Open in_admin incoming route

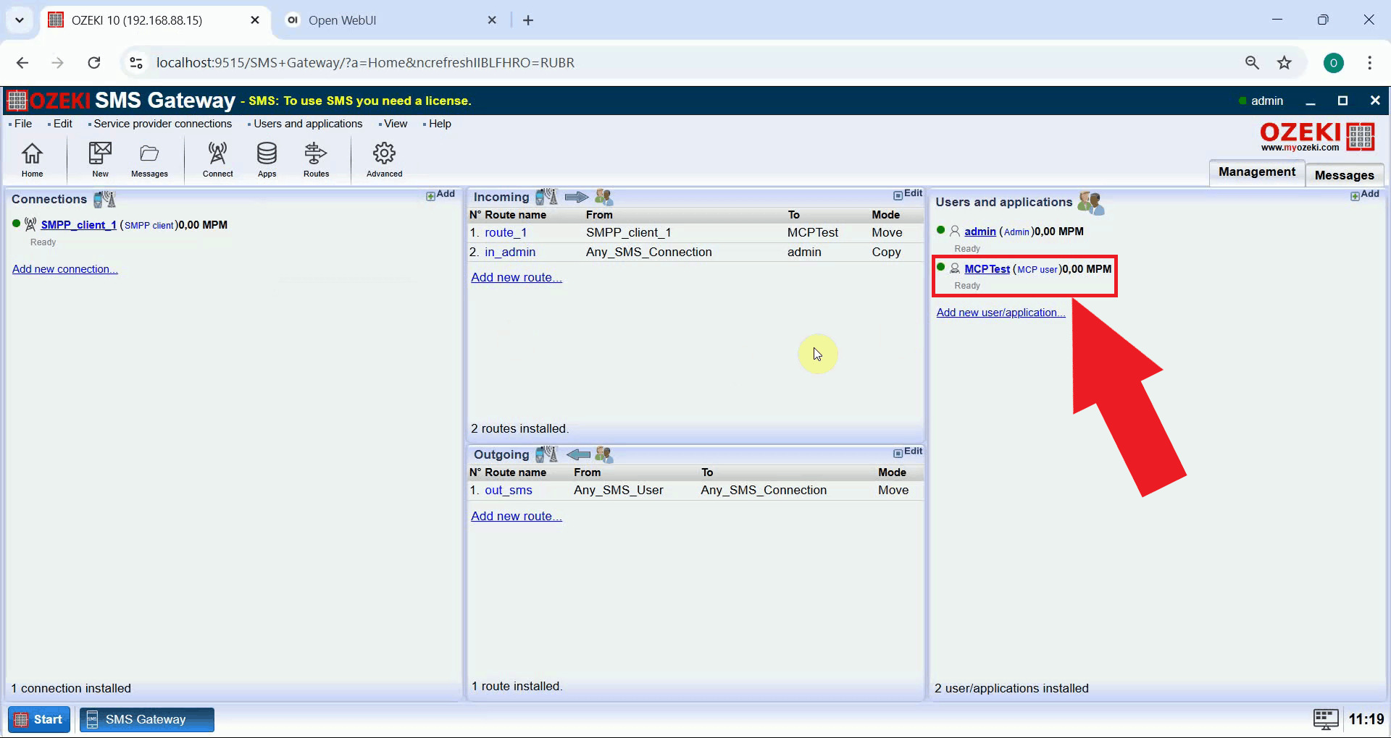510,252
